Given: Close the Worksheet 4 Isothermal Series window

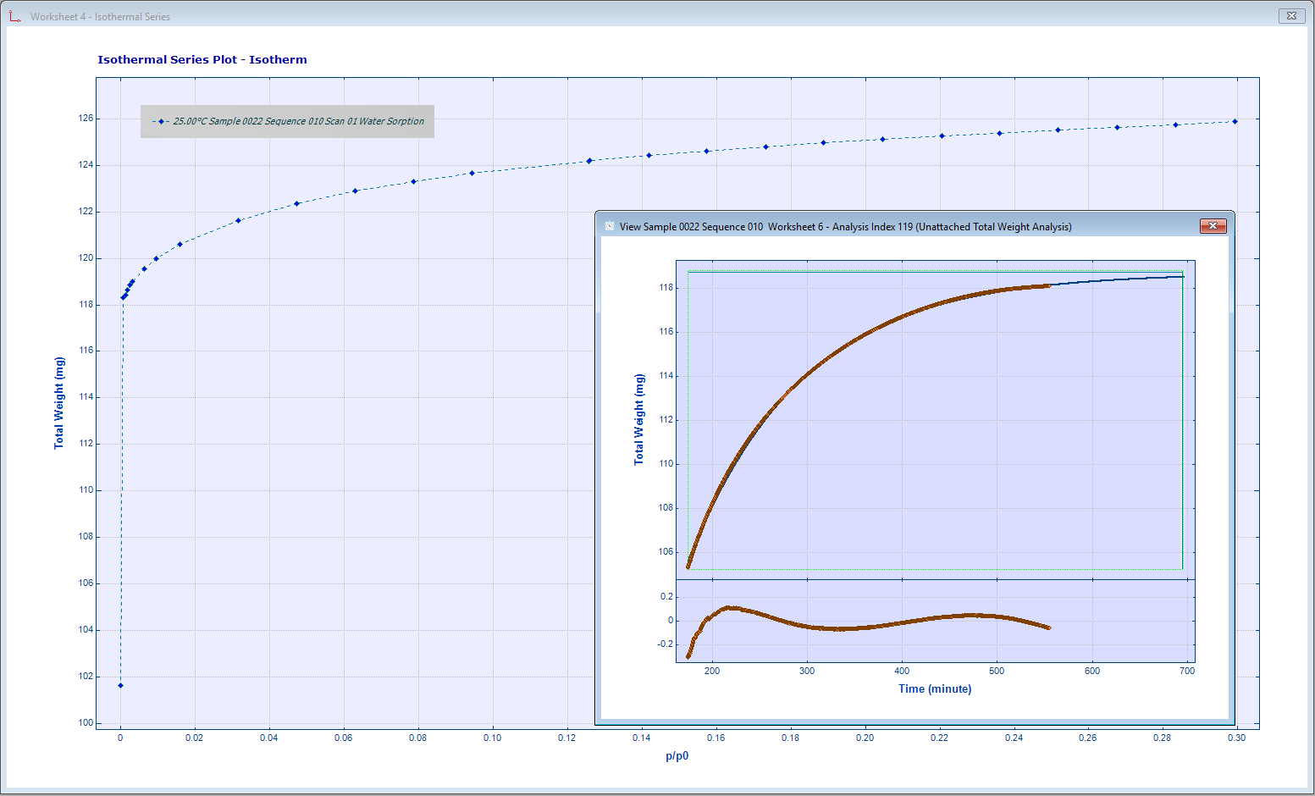Looking at the screenshot, I should (1291, 15).
